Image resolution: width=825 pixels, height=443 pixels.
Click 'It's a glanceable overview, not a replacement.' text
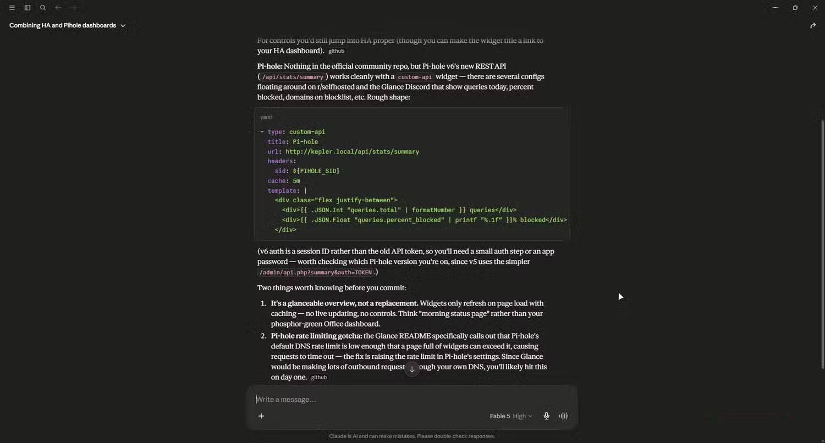click(x=345, y=303)
